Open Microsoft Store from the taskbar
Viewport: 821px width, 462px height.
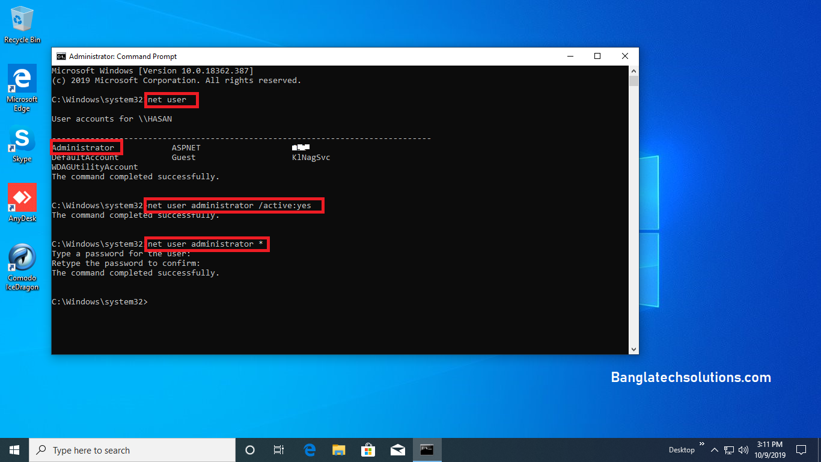(x=368, y=449)
